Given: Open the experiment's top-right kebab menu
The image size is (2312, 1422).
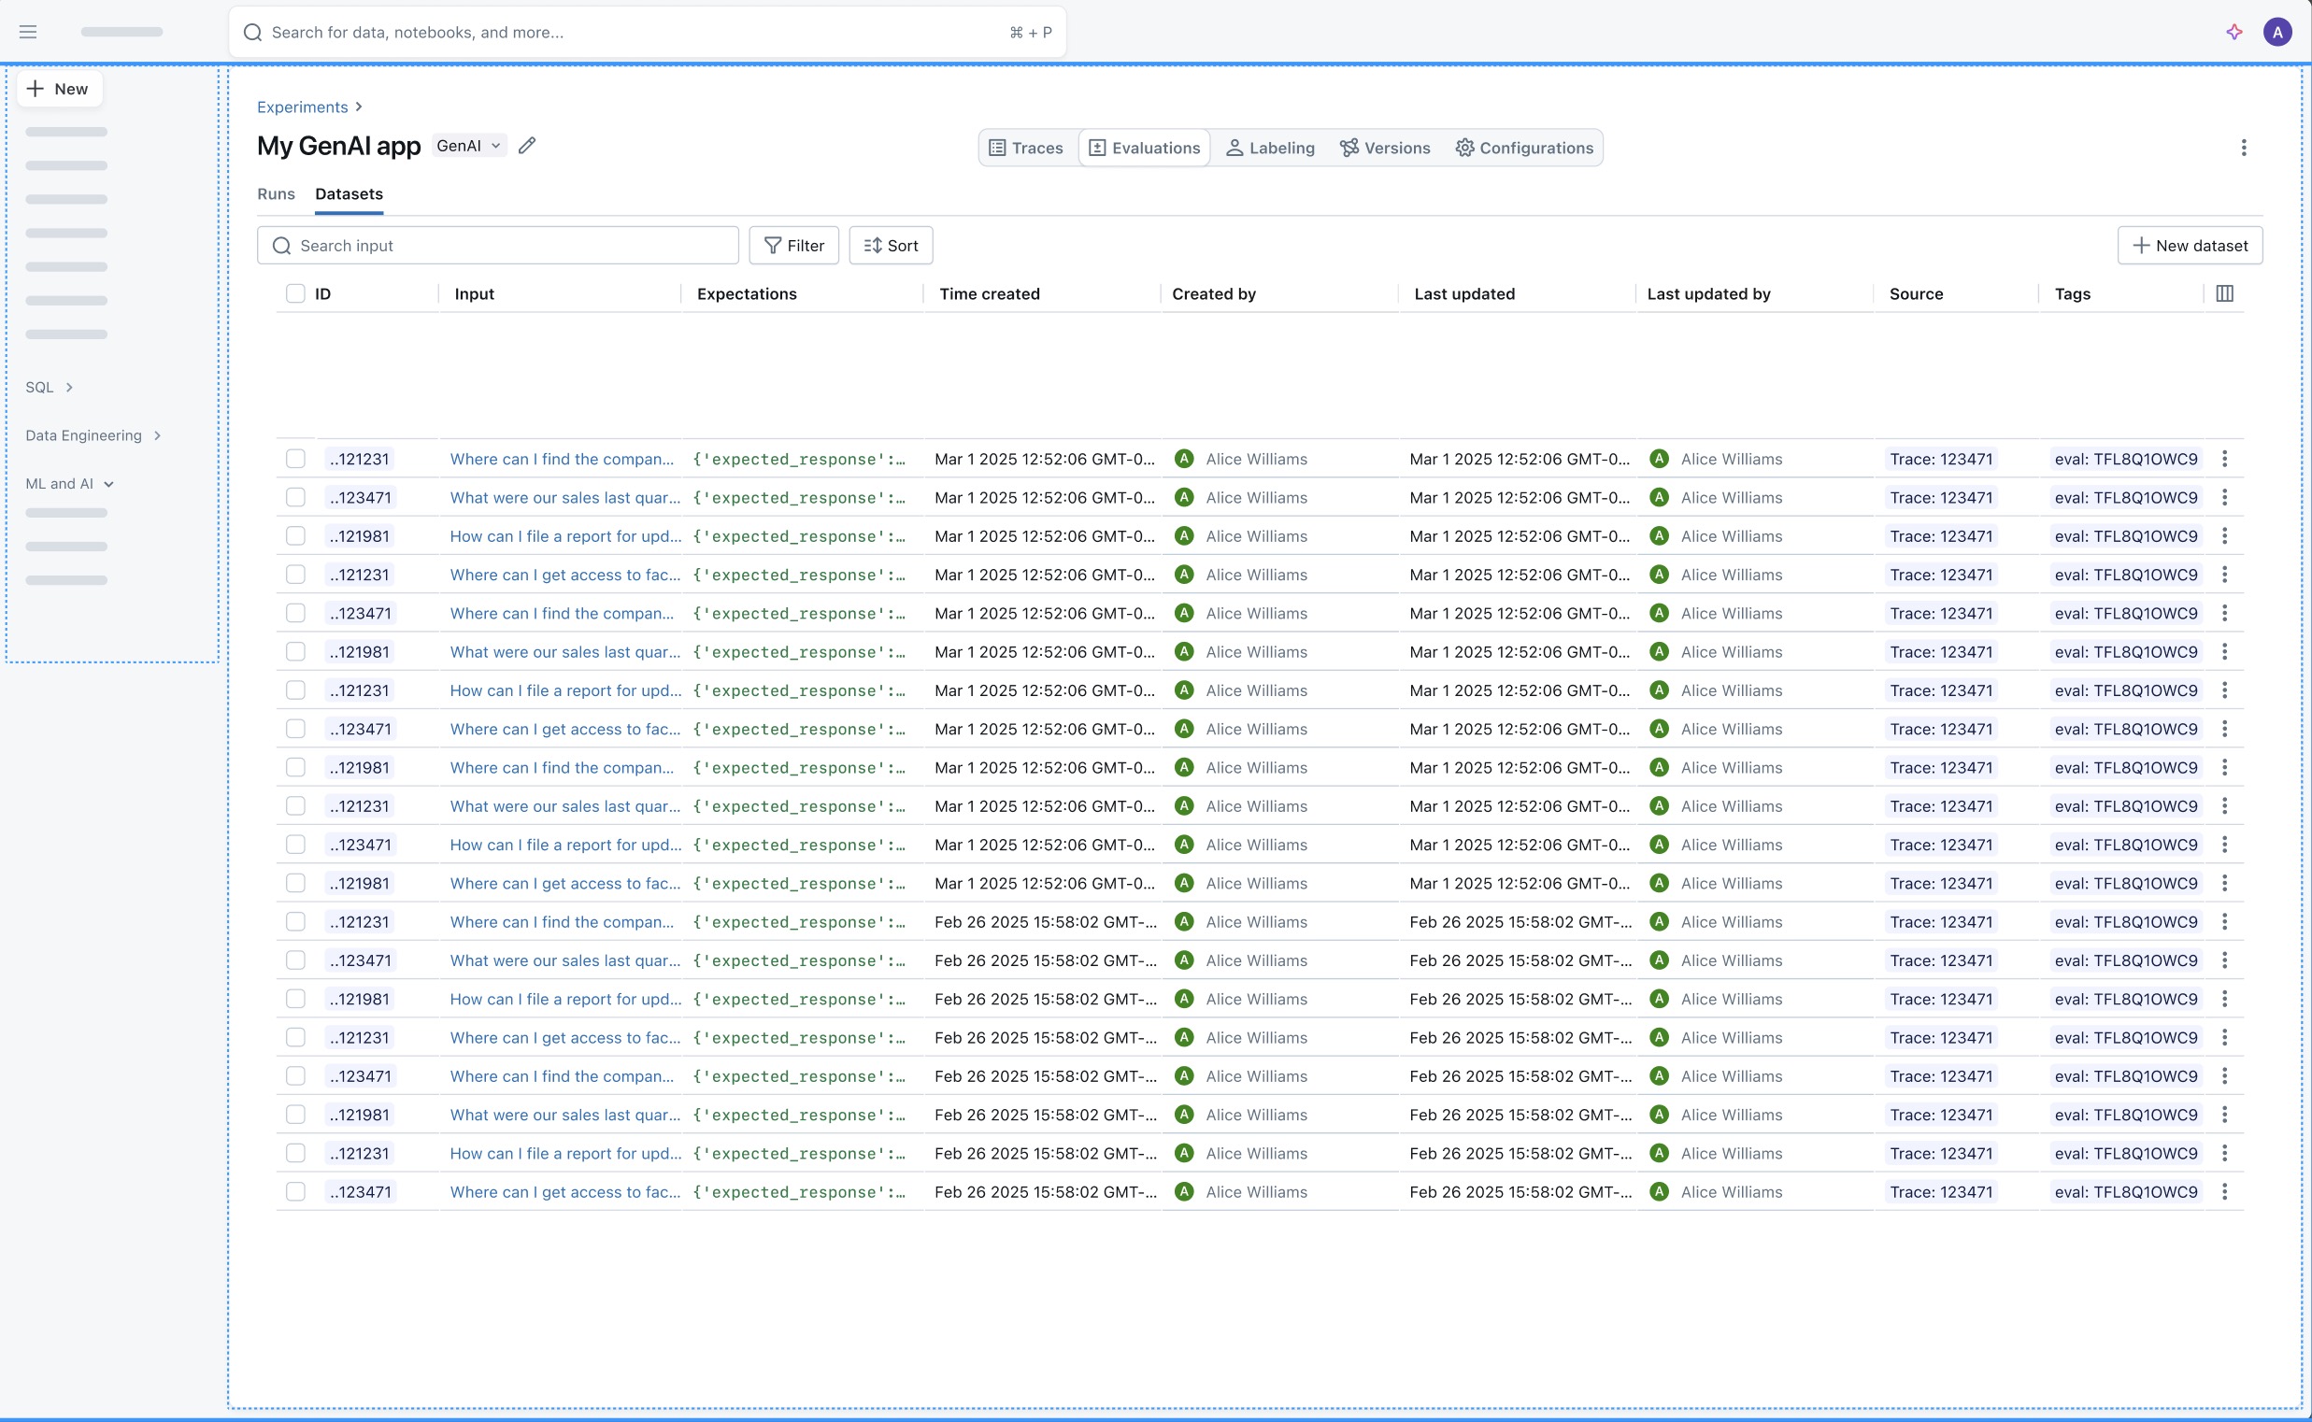Looking at the screenshot, I should tap(2244, 148).
